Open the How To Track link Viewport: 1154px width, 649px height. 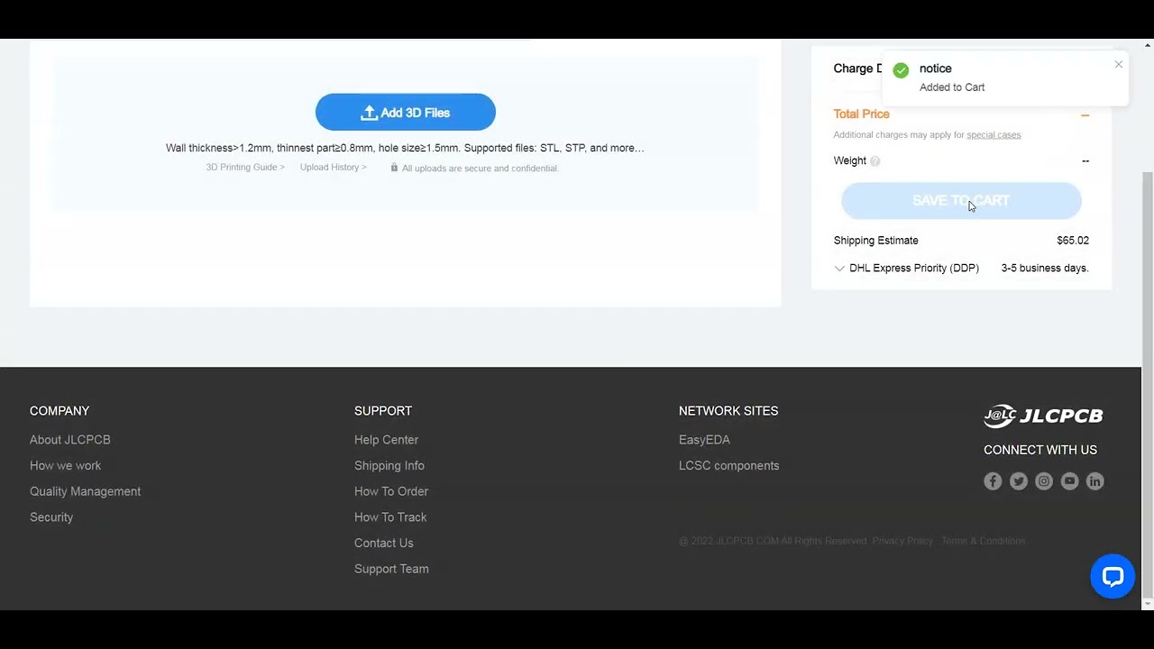pos(390,517)
